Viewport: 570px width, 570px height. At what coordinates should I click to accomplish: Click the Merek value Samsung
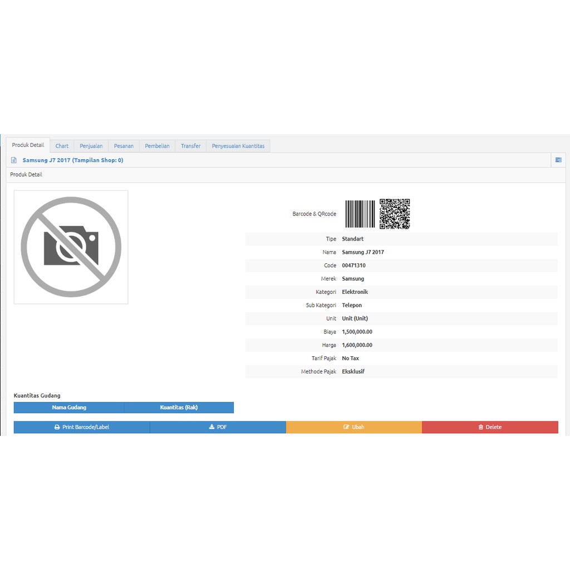point(353,279)
